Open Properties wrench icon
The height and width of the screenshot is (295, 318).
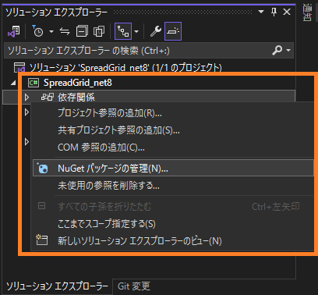[x=156, y=31]
